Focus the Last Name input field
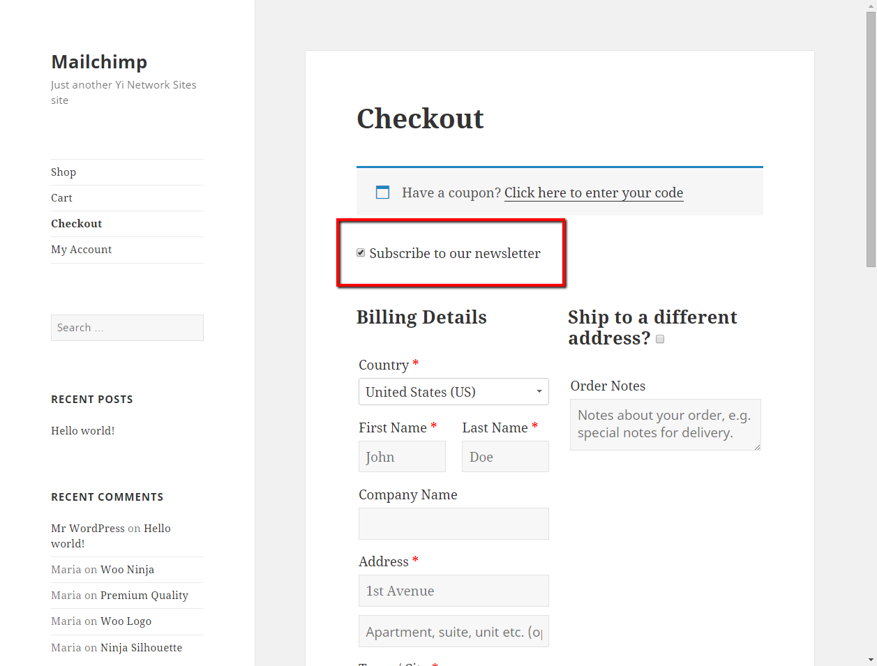Image resolution: width=877 pixels, height=666 pixels. 505,457
